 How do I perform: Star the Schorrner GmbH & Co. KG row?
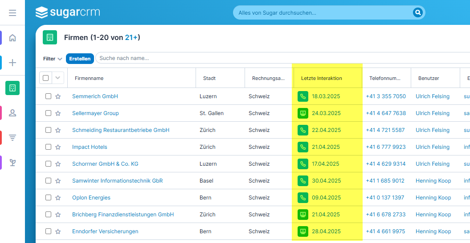(58, 164)
